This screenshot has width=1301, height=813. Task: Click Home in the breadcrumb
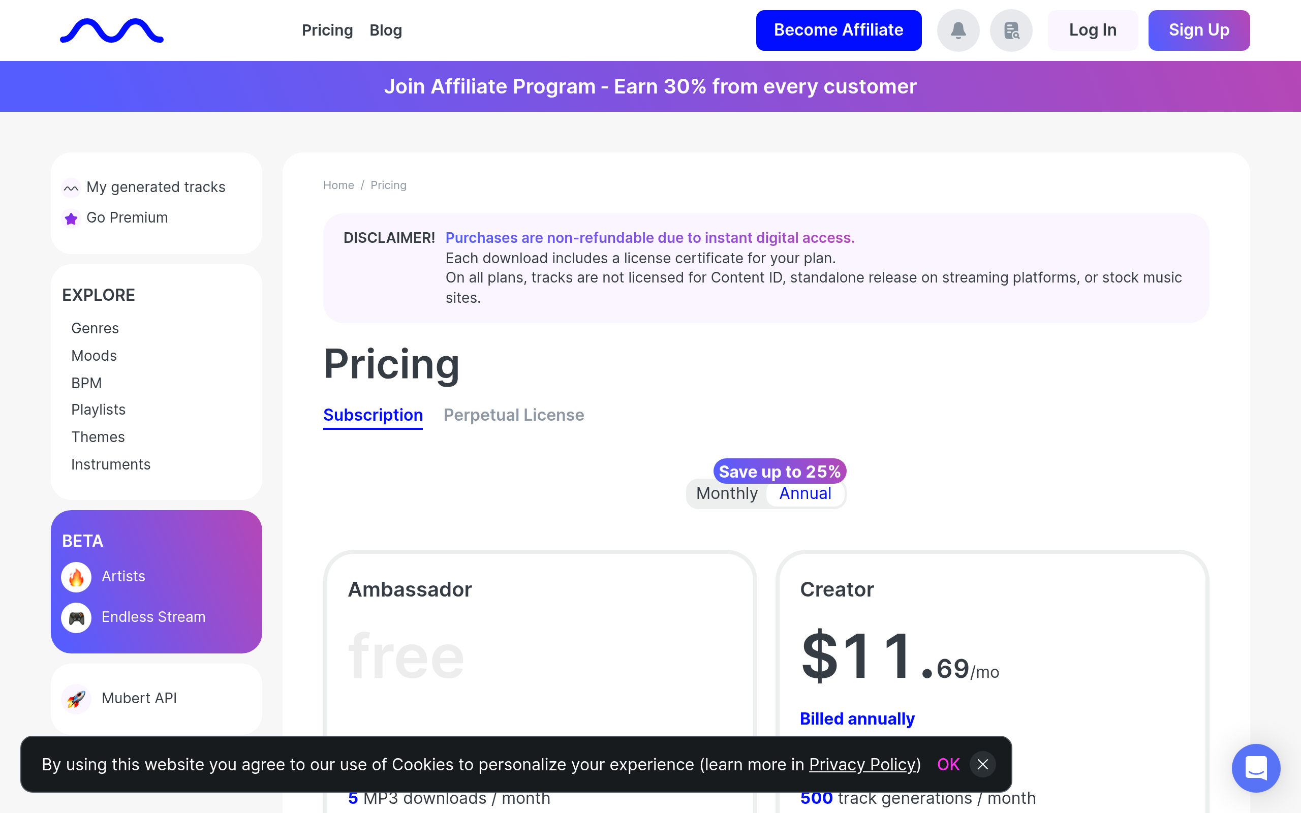[x=338, y=185]
